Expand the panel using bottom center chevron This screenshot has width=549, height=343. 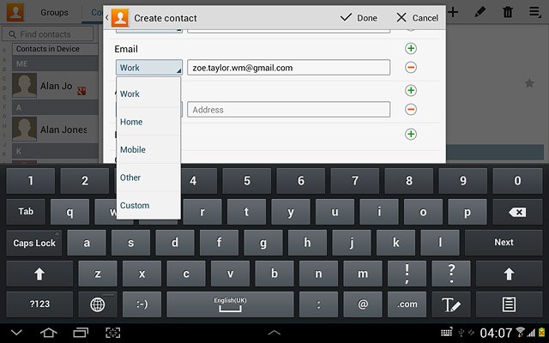click(x=274, y=333)
